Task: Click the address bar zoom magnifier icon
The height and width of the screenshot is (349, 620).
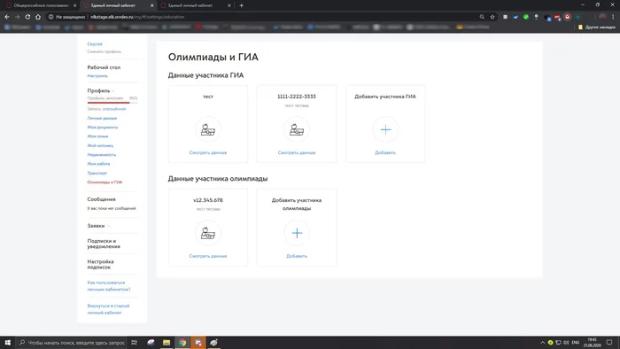Action: point(482,17)
